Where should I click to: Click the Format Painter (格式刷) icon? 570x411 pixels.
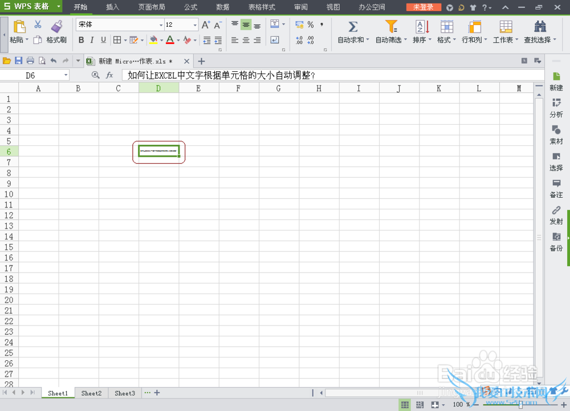(56, 26)
